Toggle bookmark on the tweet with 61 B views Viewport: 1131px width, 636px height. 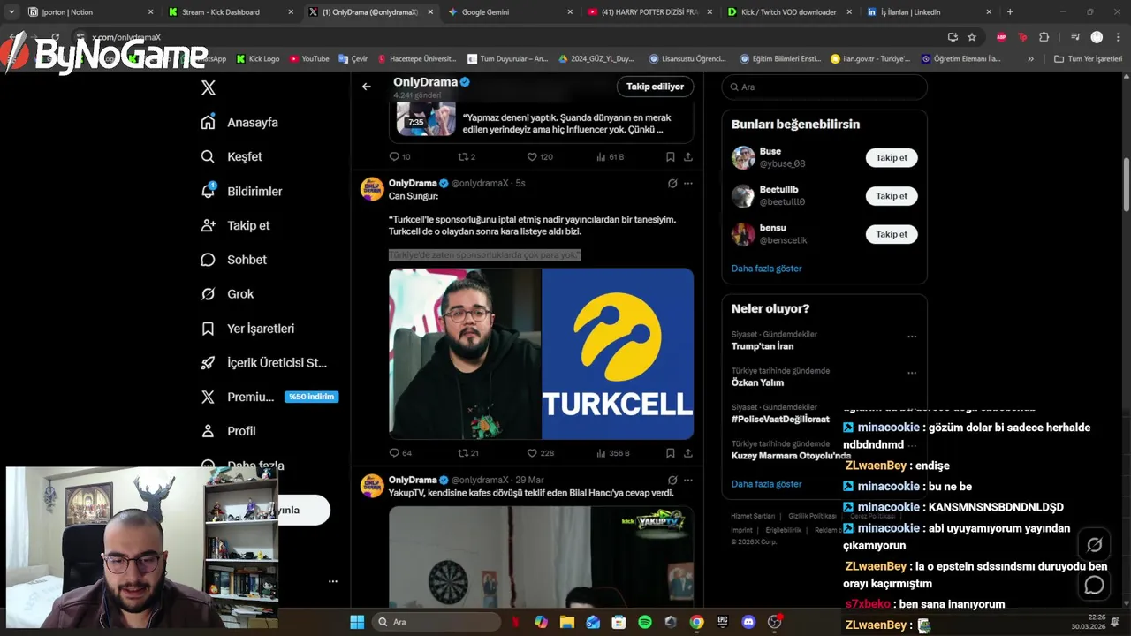pyautogui.click(x=670, y=156)
